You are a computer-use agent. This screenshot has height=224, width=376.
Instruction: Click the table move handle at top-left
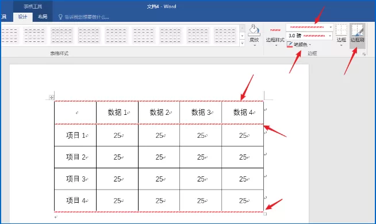click(52, 98)
